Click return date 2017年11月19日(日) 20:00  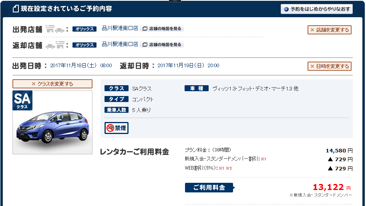tap(188, 66)
